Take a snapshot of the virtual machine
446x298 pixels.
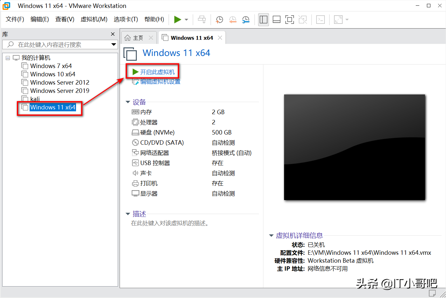pos(219,20)
